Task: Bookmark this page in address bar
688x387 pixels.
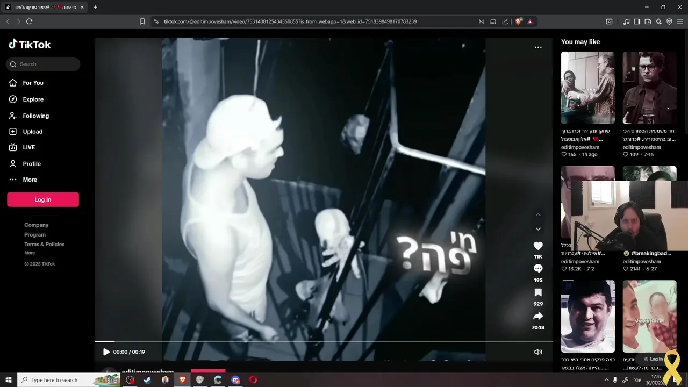Action: pyautogui.click(x=142, y=21)
